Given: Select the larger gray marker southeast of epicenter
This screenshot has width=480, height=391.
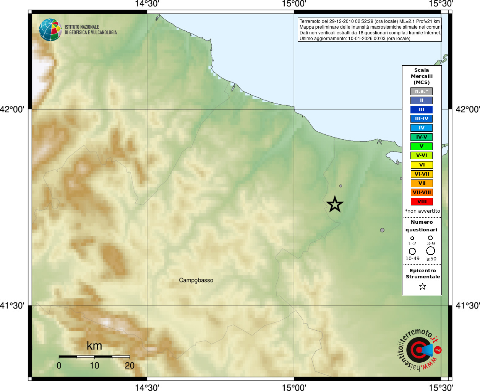Looking at the screenshot, I should click(x=382, y=230).
